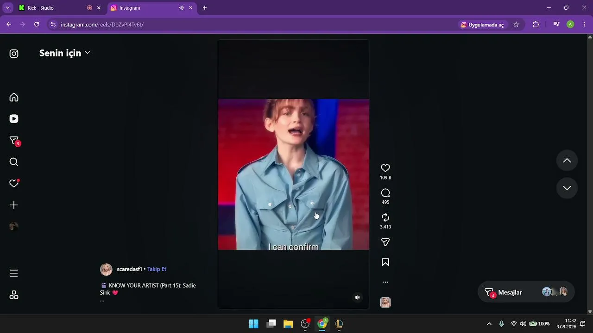Follow scaredasf1 via "Takip Et"
593x333 pixels.
point(157,269)
